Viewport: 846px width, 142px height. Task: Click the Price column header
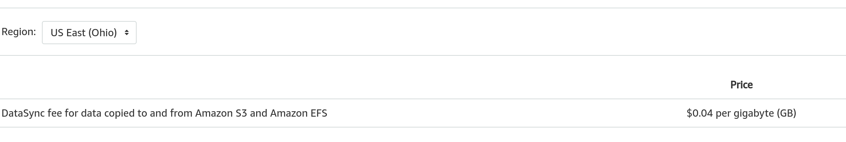coord(741,85)
